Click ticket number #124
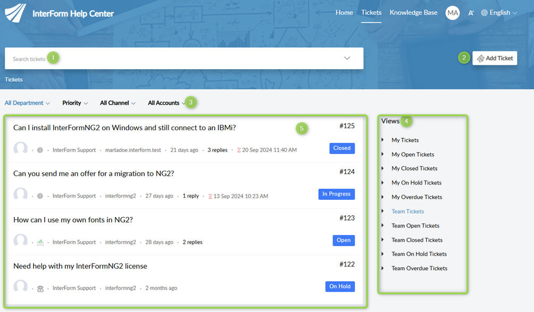Screen dimensions: 534x312 (347, 172)
